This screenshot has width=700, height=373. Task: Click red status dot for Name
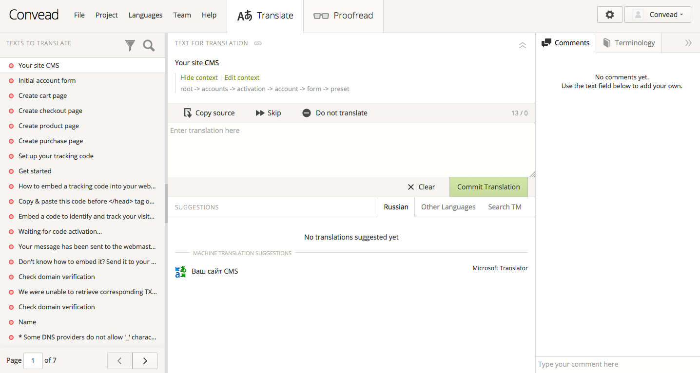coord(11,322)
